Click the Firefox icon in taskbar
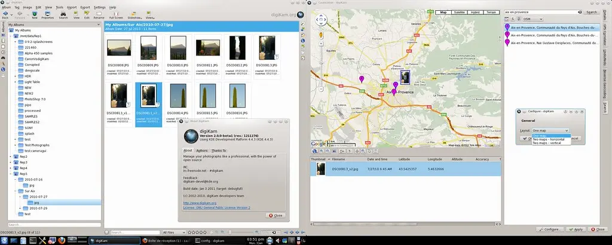This screenshot has height=245, width=612. coord(61,240)
